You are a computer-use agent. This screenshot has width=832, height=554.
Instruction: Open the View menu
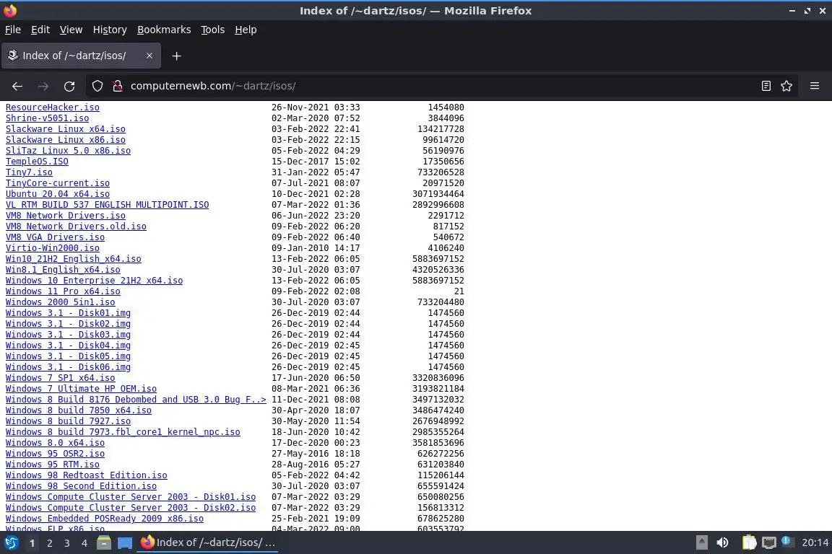point(71,30)
